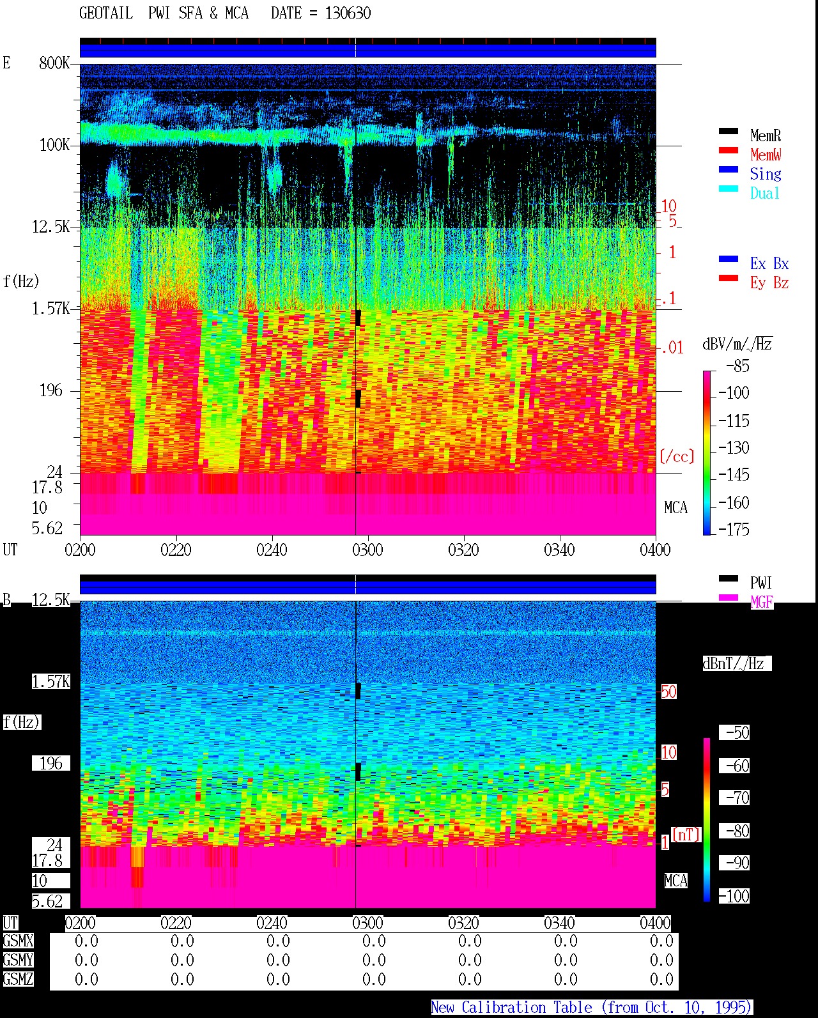Click the 800K frequency label on E panel

point(54,63)
